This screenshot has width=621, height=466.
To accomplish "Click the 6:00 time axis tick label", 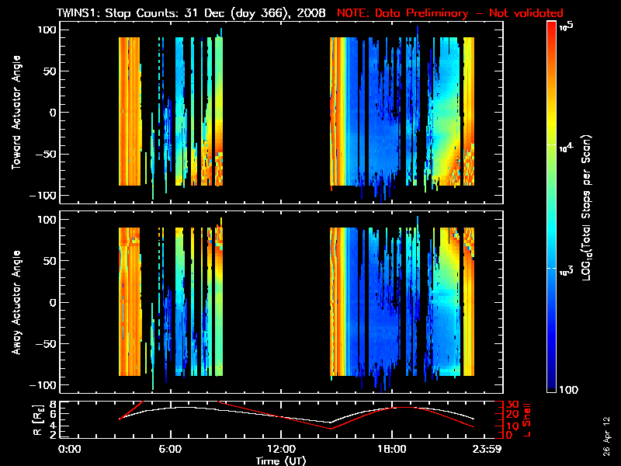I will [x=170, y=448].
